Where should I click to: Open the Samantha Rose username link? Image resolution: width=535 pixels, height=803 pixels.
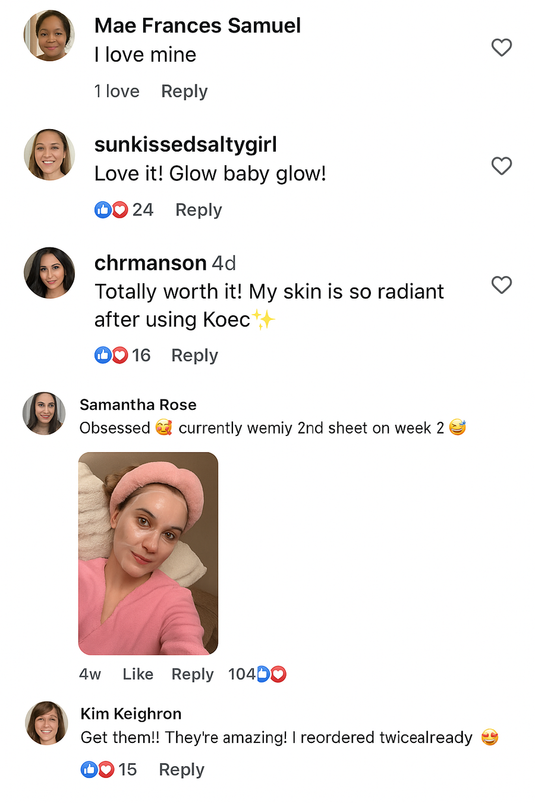click(138, 405)
